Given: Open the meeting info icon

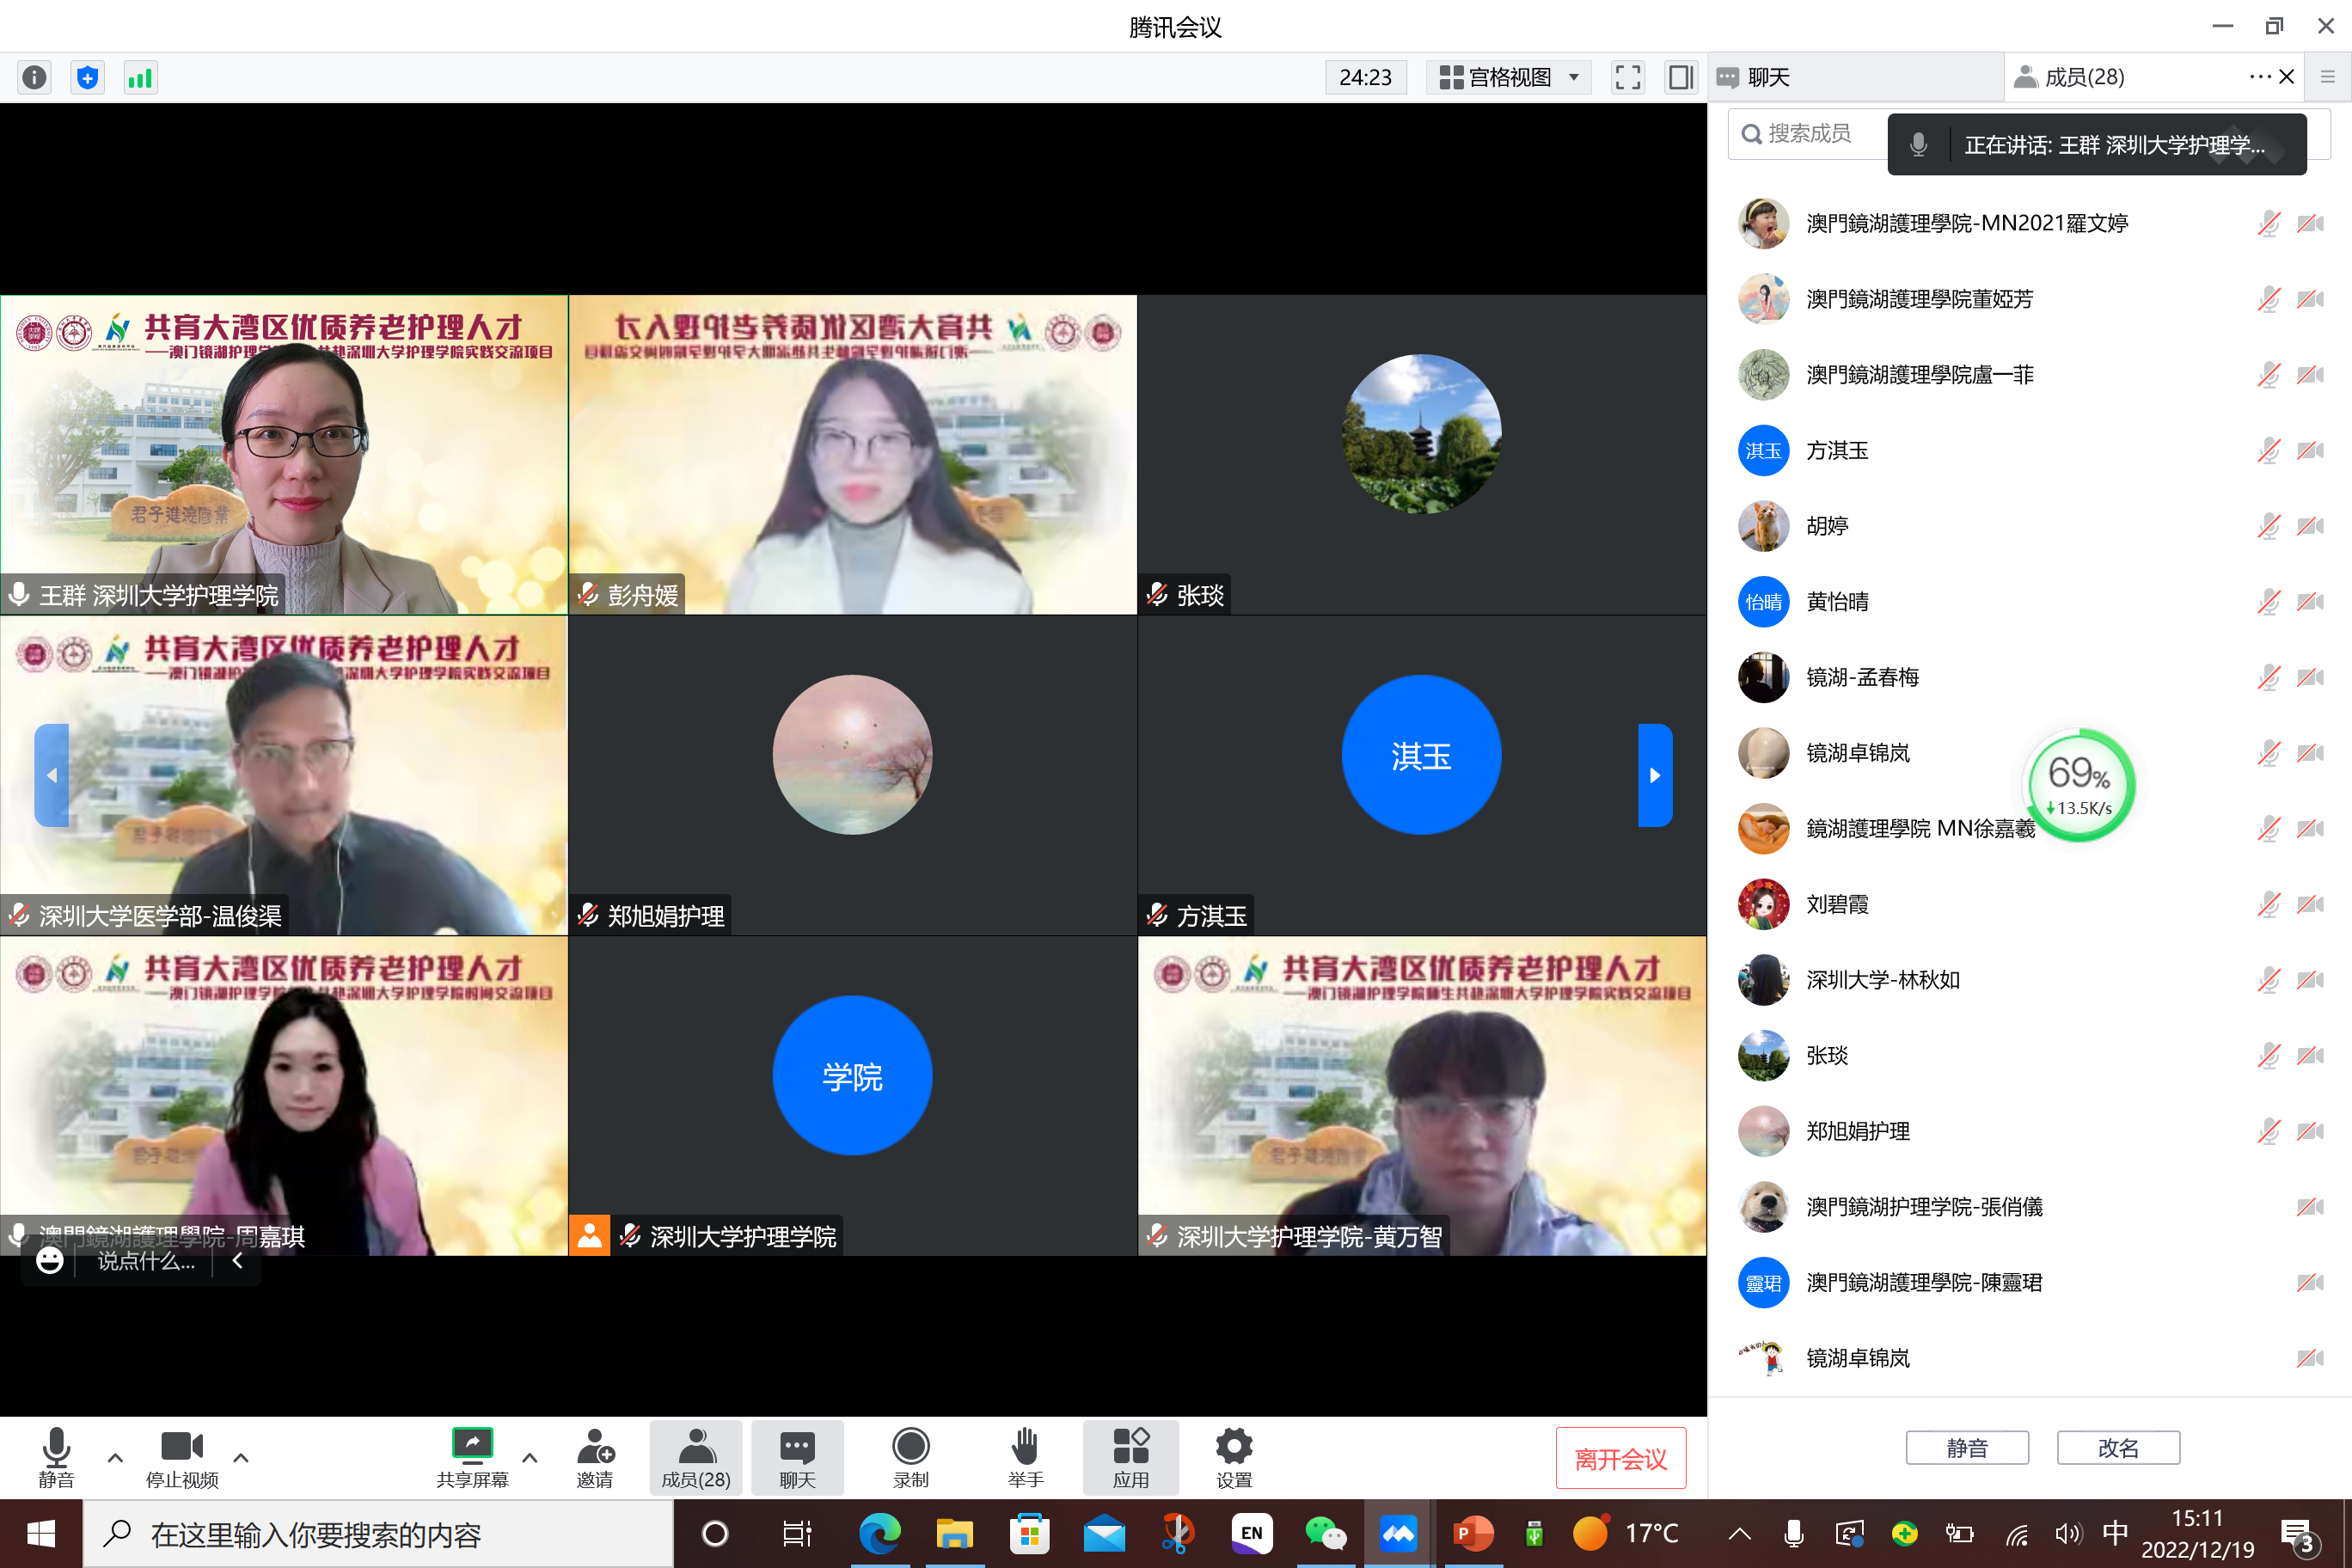Looking at the screenshot, I should [x=35, y=77].
